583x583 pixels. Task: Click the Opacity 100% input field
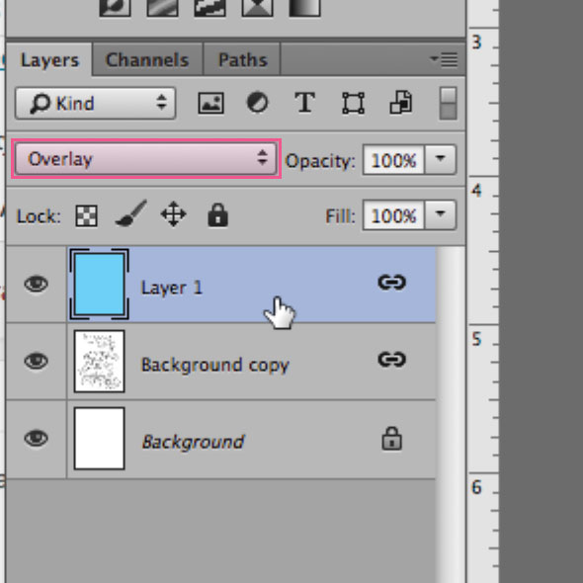(x=393, y=160)
